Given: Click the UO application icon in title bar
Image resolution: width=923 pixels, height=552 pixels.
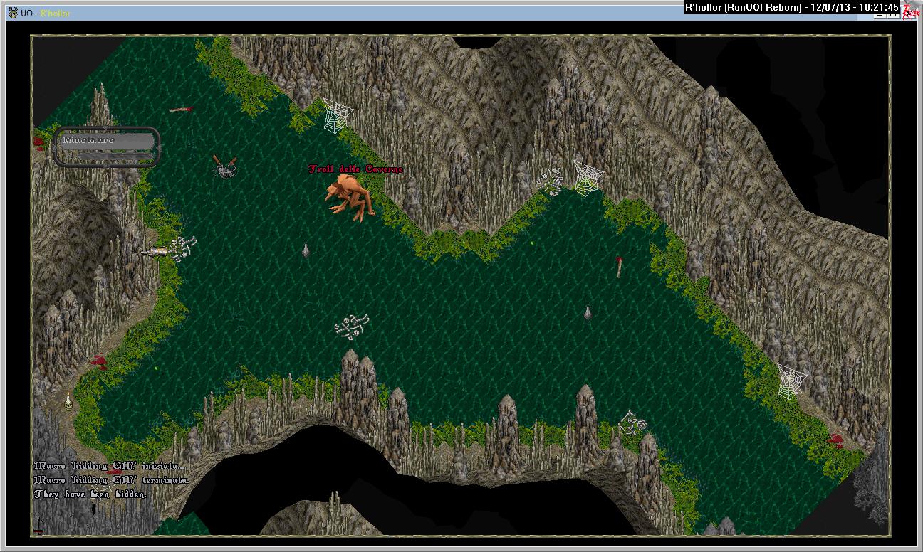Looking at the screenshot, I should pos(13,13).
